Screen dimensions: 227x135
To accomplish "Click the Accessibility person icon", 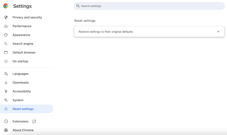I will [x=6, y=91].
